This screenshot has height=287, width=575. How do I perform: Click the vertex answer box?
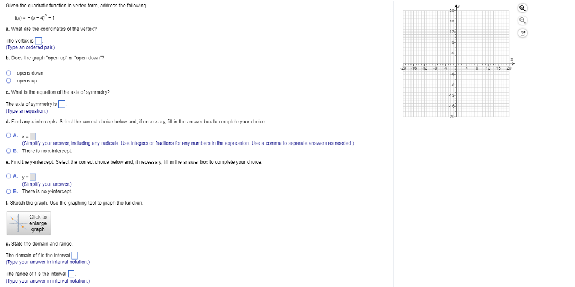(39, 40)
